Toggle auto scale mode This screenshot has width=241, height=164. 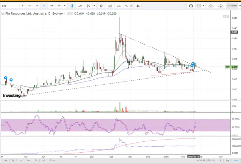point(236,160)
